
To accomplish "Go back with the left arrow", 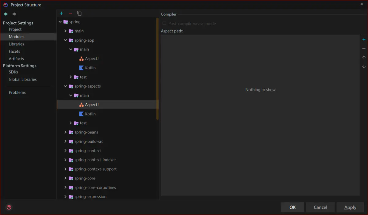I will coord(6,14).
